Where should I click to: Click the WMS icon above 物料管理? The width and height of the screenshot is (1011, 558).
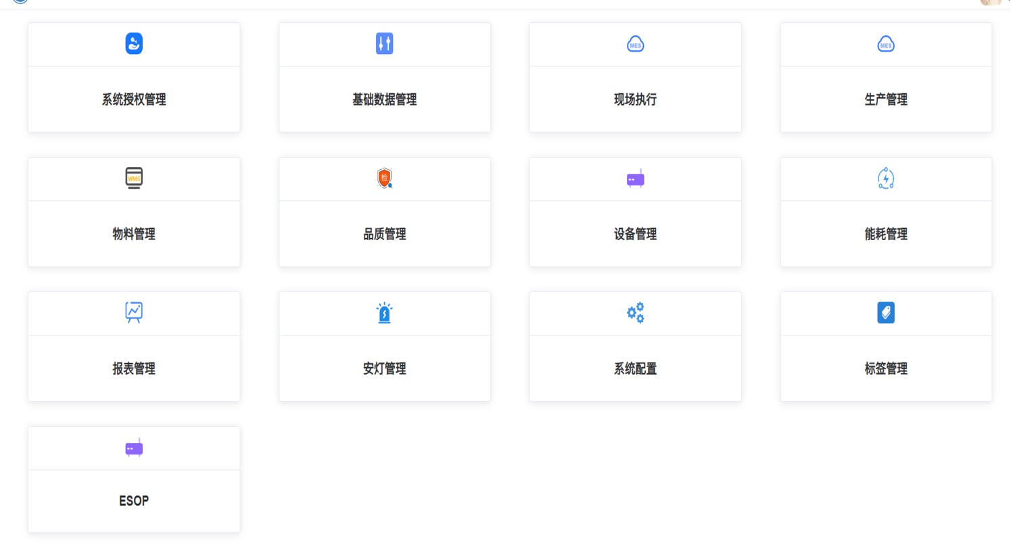[134, 178]
